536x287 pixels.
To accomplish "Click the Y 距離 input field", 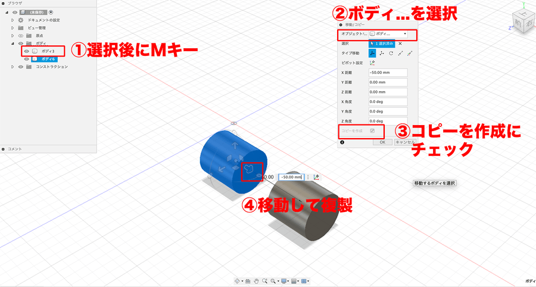I will (x=388, y=82).
